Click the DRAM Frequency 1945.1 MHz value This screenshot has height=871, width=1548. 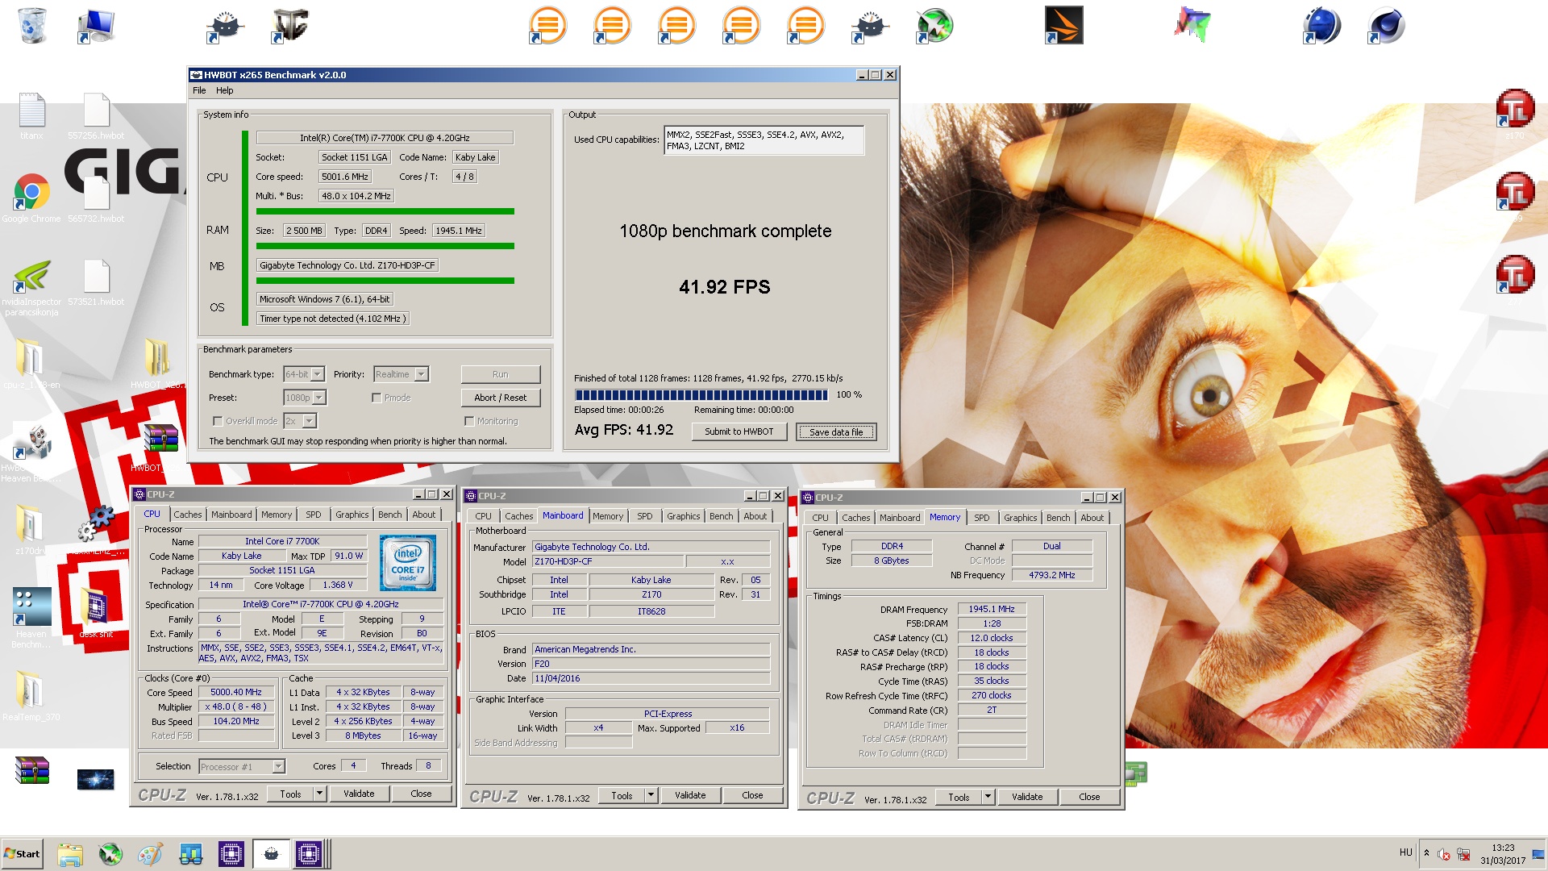(x=992, y=609)
